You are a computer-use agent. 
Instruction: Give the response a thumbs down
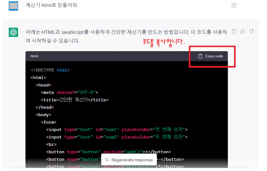point(251,31)
